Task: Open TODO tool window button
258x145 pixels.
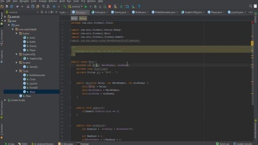Action: [x=23, y=144]
